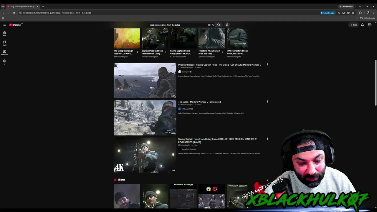
Task: Open a new browser tab
Action: point(43,6)
